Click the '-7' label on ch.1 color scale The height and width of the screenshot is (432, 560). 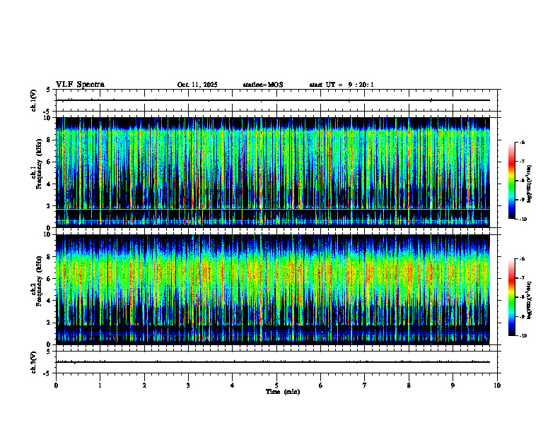pos(522,162)
